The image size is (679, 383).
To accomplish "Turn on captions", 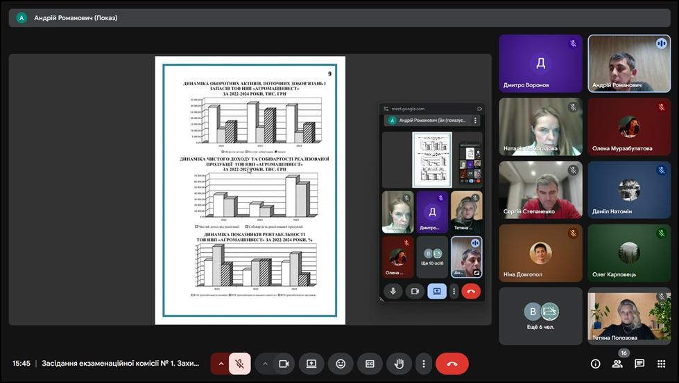I will pos(370,364).
